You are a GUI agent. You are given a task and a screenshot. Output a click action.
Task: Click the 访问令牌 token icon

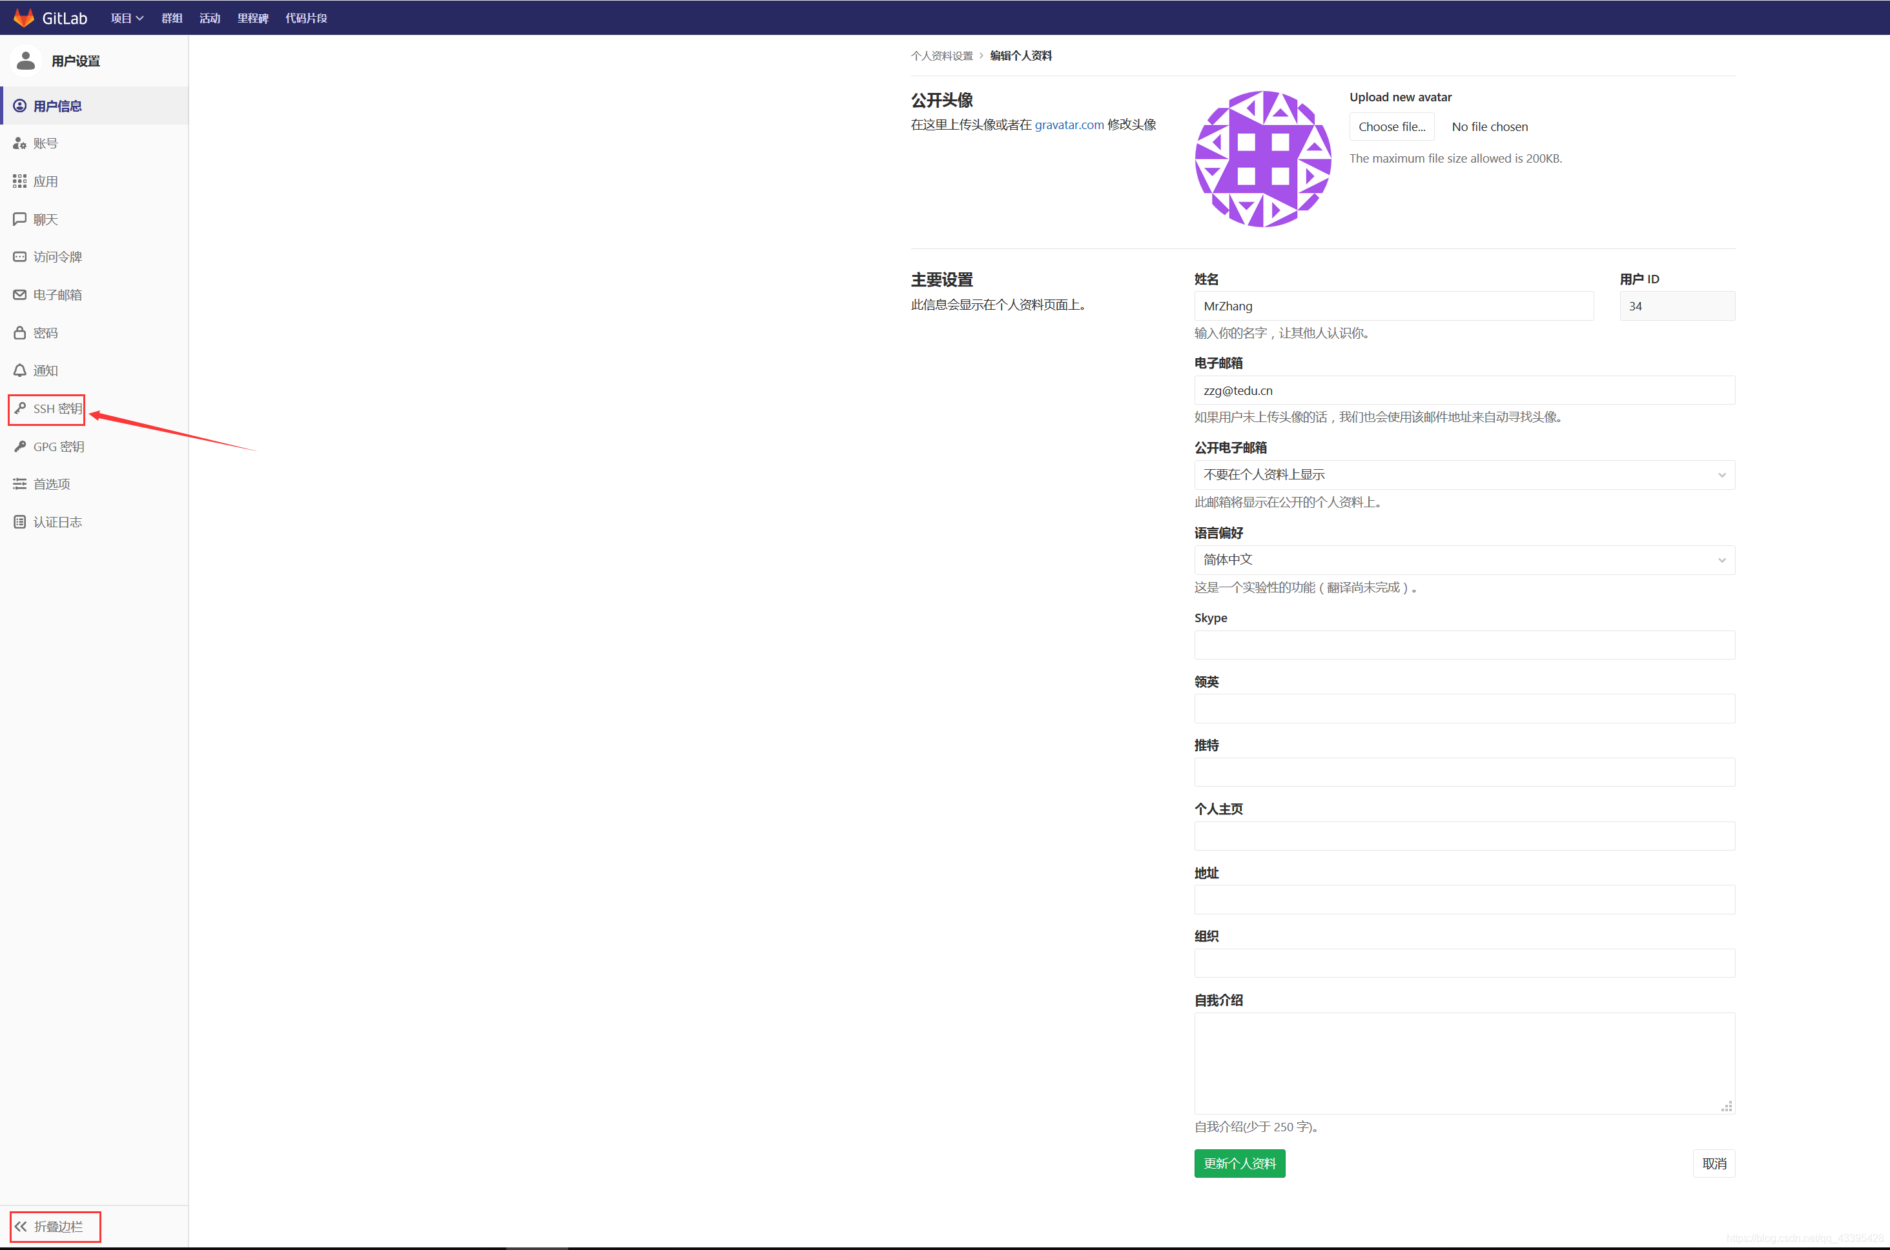click(x=20, y=257)
